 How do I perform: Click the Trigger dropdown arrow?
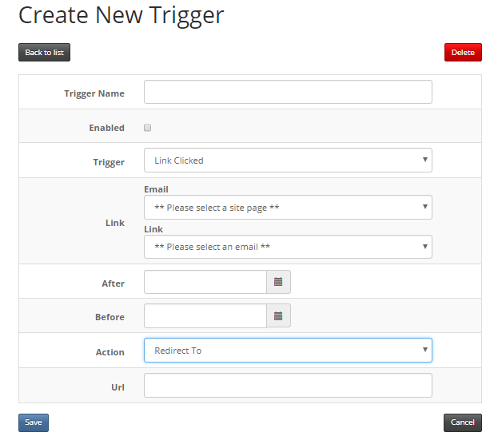point(425,160)
